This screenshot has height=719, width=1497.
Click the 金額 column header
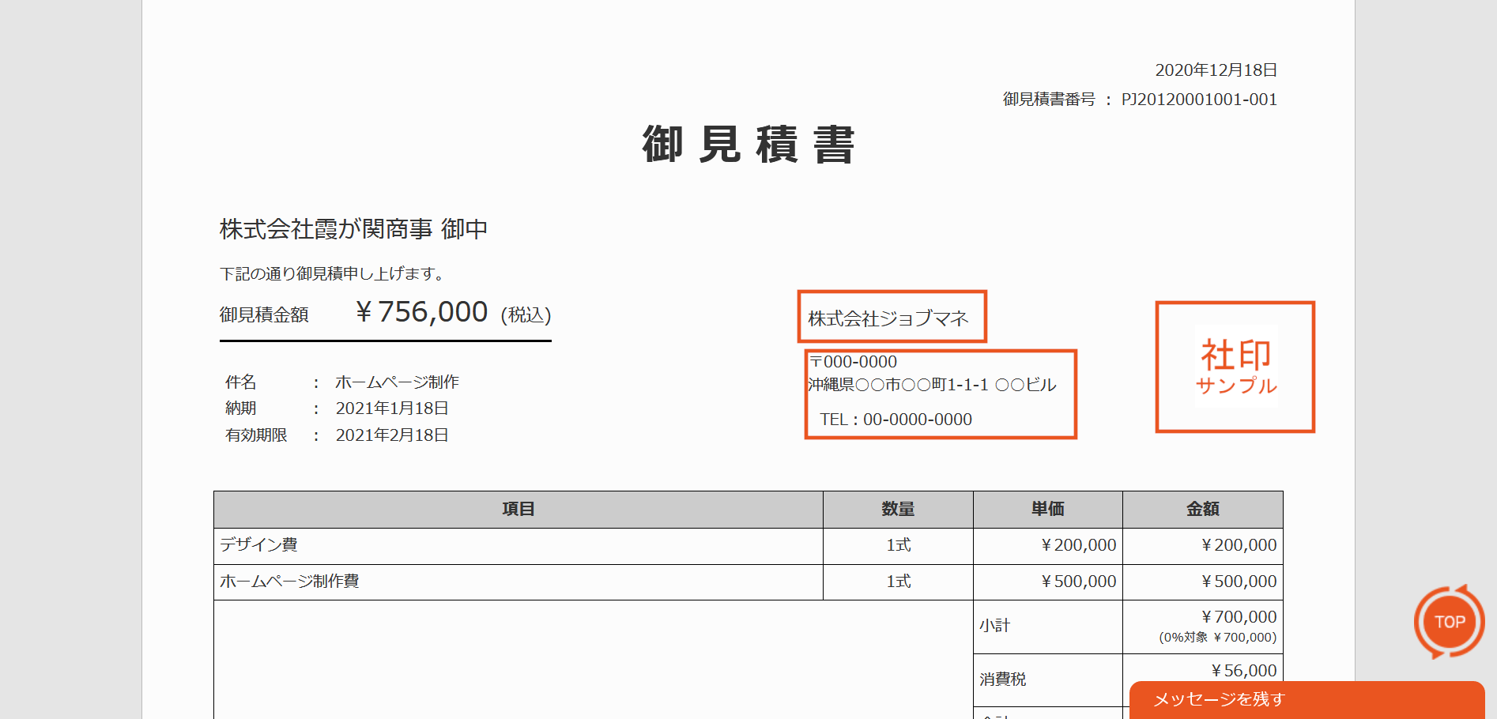pyautogui.click(x=1203, y=510)
